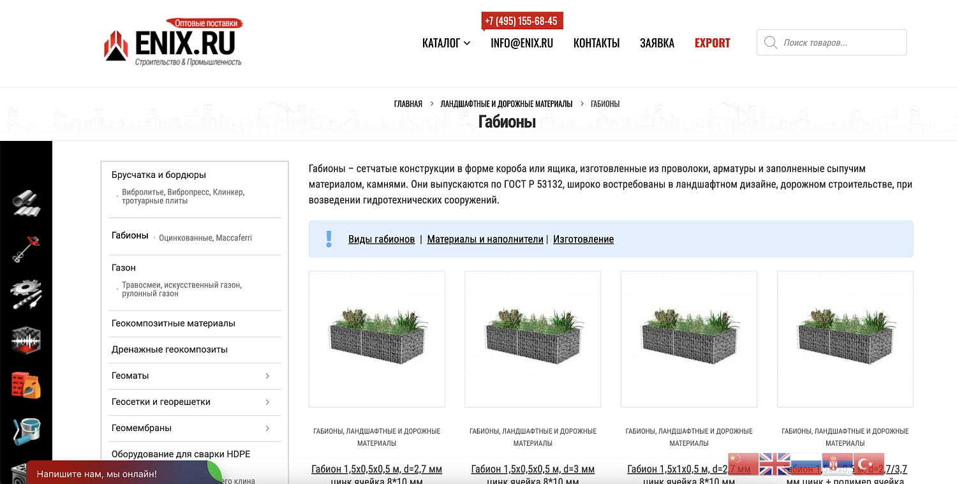Open the paint bucket and roller icon
The width and height of the screenshot is (957, 484).
(x=26, y=431)
